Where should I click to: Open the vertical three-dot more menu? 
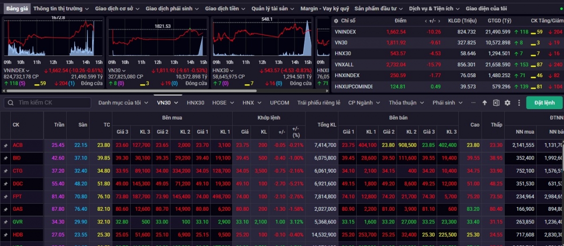519,103
